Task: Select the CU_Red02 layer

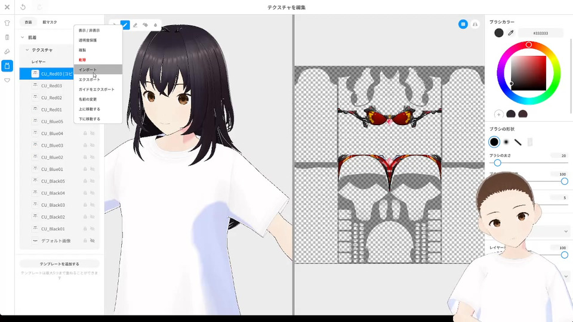Action: point(51,97)
